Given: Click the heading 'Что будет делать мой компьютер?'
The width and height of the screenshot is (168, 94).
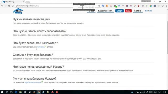Looking at the screenshot, I should pyautogui.click(x=35, y=43).
